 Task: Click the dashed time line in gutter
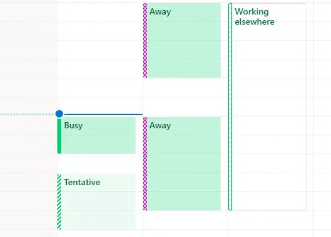click(x=27, y=114)
